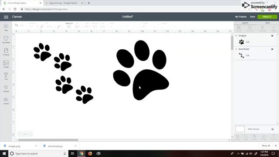Open Task View on the taskbar

tap(72, 154)
